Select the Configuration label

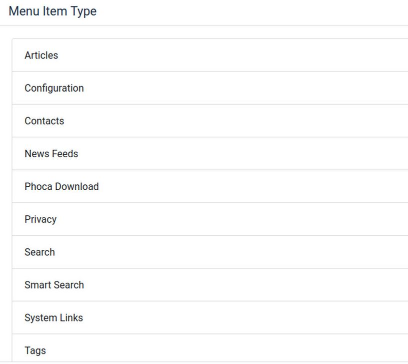[x=54, y=88]
